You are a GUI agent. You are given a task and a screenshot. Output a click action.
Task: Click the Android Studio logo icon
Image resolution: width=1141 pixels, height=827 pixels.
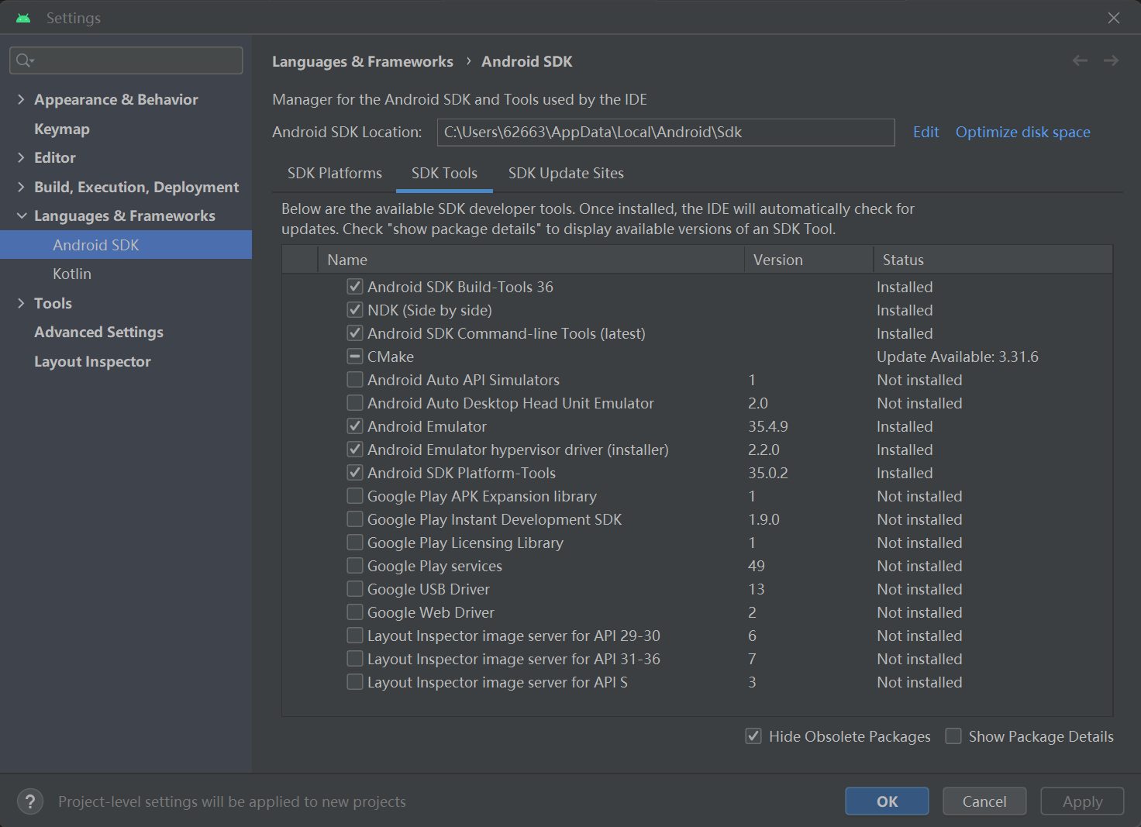(x=23, y=18)
